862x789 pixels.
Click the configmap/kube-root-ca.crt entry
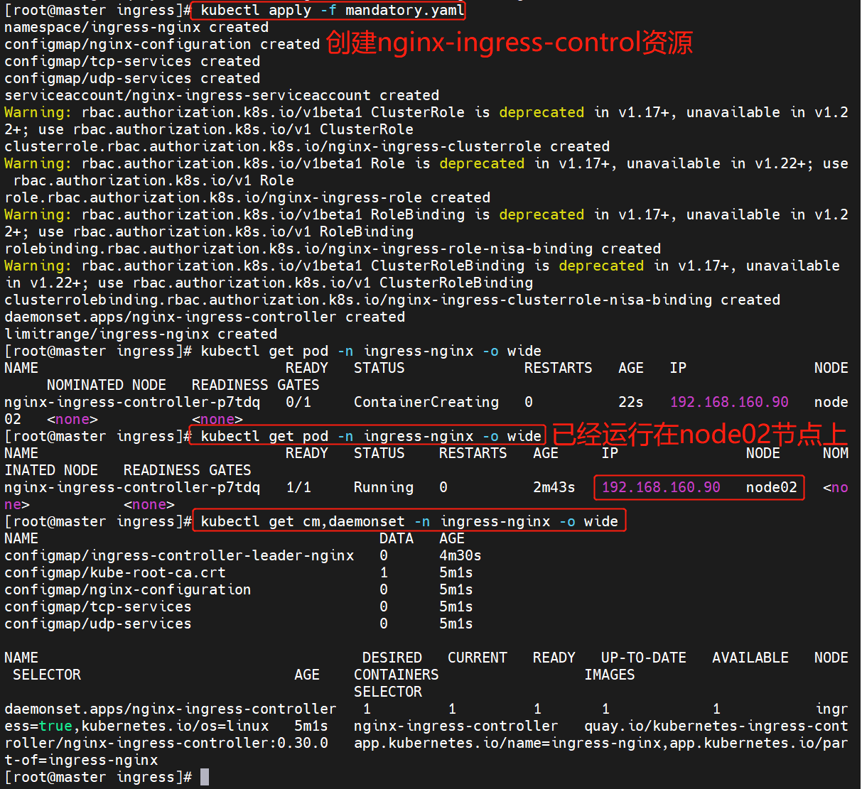click(115, 572)
